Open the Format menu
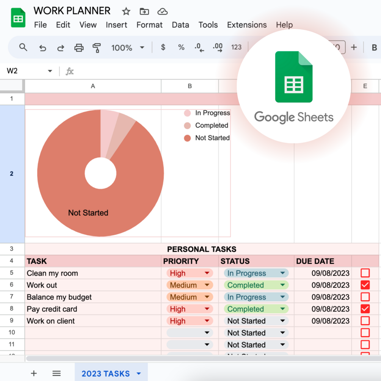381x381 pixels. click(149, 25)
